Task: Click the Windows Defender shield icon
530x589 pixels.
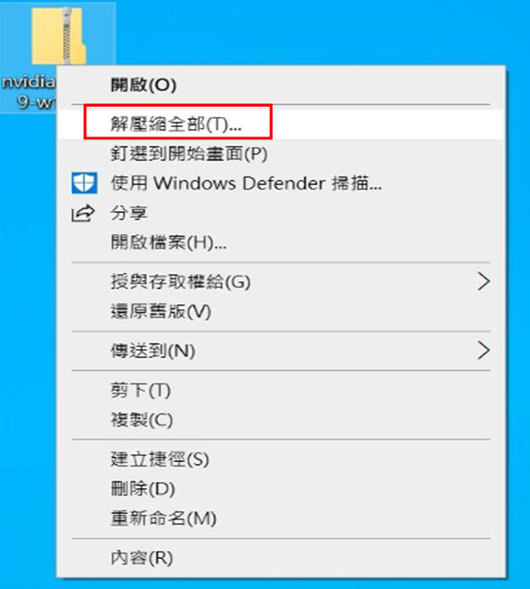Action: [84, 183]
